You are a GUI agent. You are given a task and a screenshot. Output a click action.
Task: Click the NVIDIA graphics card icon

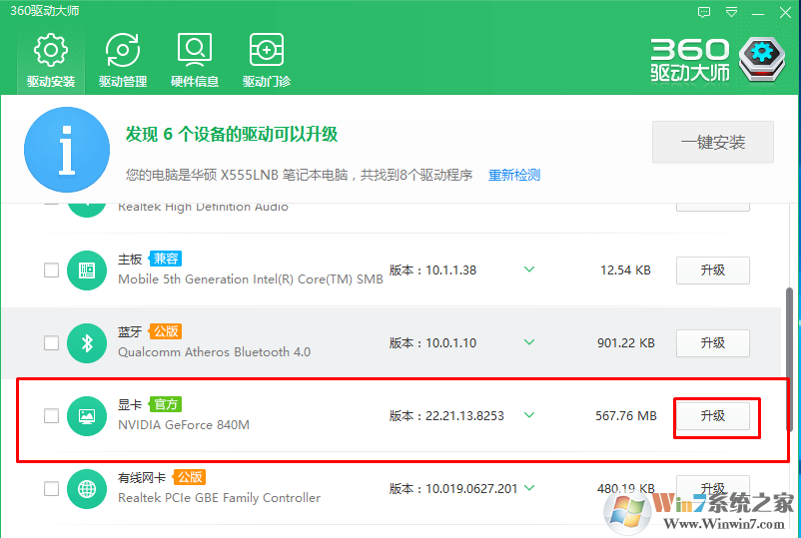point(87,416)
